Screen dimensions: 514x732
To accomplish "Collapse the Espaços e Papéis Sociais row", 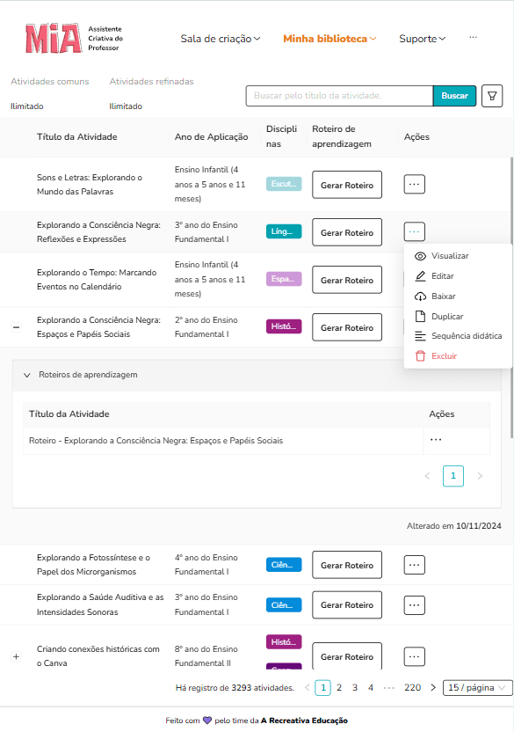I will [16, 327].
